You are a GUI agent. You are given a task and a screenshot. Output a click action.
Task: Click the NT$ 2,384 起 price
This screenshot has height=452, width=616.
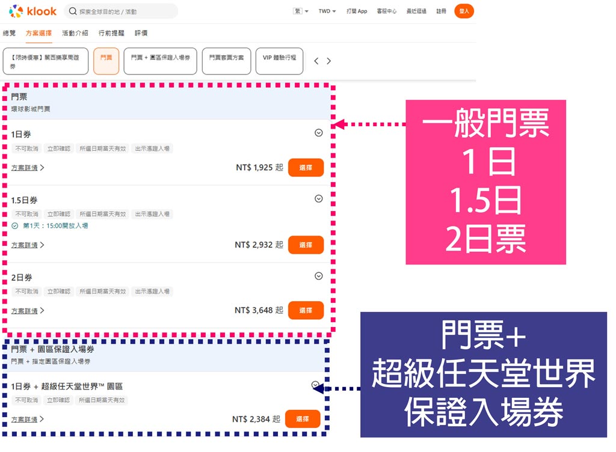256,419
